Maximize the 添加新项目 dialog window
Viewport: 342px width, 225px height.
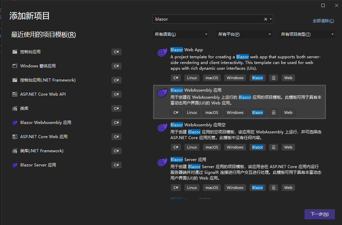(323, 5)
